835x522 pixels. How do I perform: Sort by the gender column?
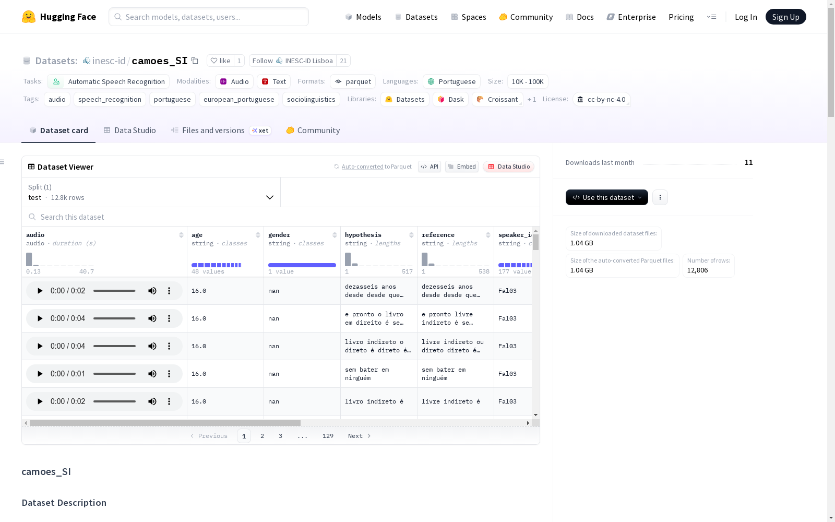[335, 235]
